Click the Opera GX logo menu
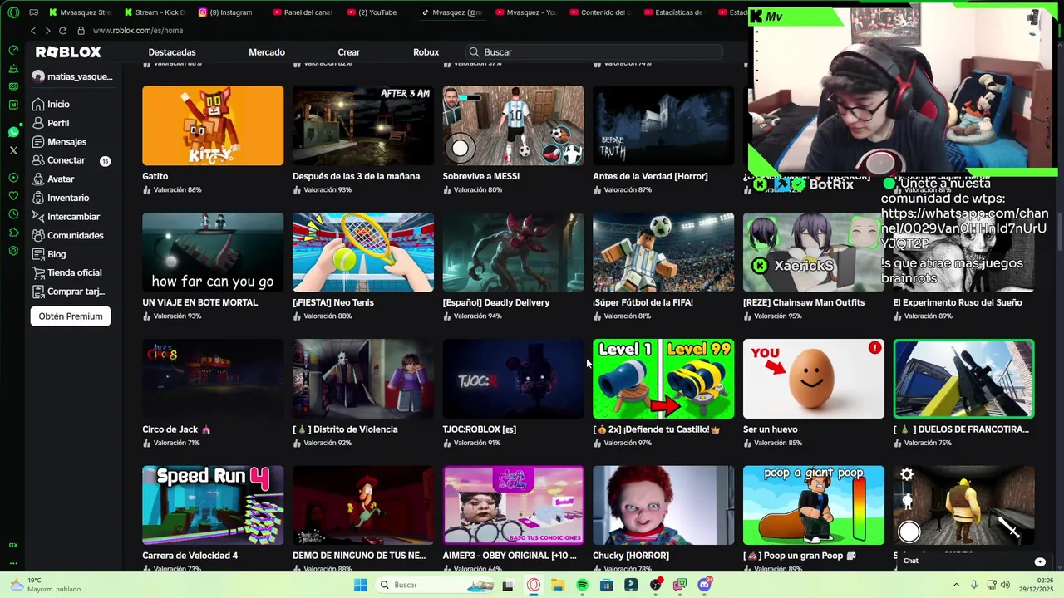The width and height of the screenshot is (1064, 598). pos(13,12)
